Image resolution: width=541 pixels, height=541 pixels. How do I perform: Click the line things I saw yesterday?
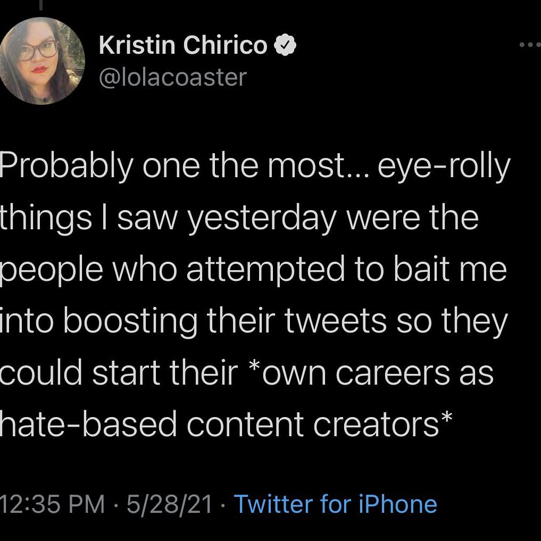[239, 218]
